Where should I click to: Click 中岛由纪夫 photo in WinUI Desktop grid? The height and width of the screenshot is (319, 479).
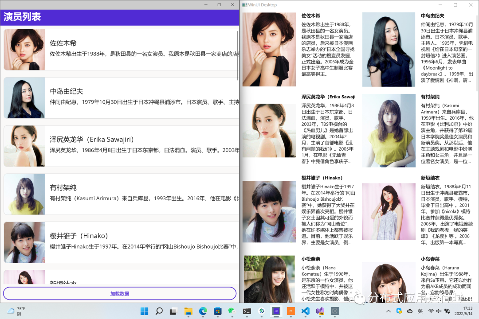point(389,50)
